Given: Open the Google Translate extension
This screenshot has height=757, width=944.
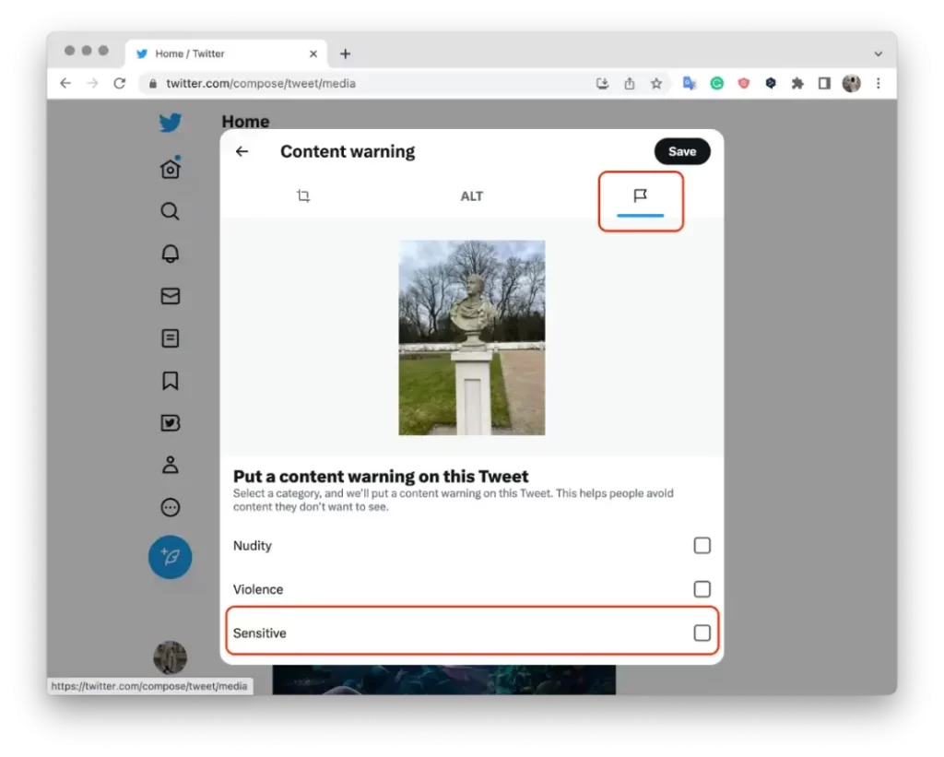Looking at the screenshot, I should pos(690,84).
